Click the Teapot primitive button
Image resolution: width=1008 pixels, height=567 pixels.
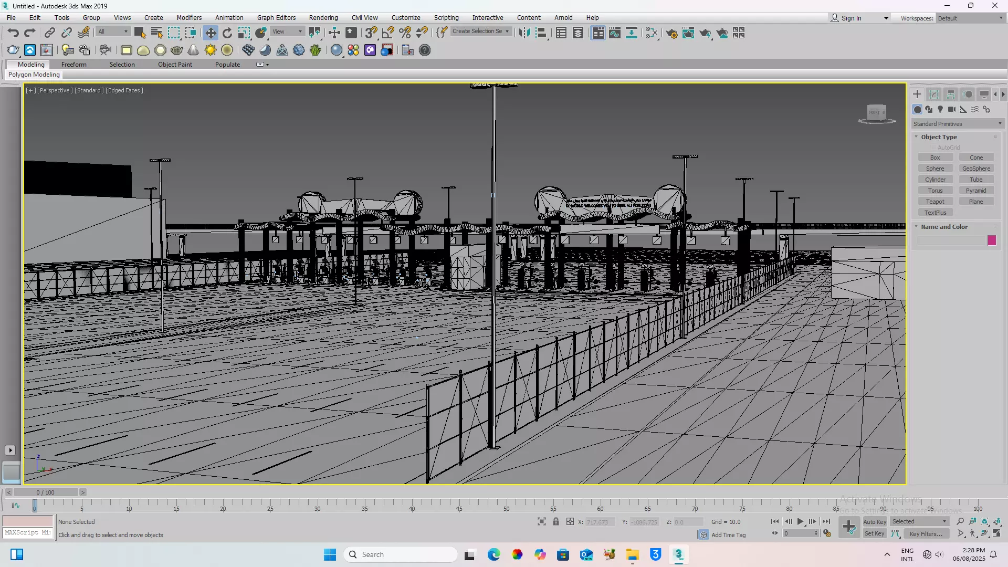click(935, 202)
